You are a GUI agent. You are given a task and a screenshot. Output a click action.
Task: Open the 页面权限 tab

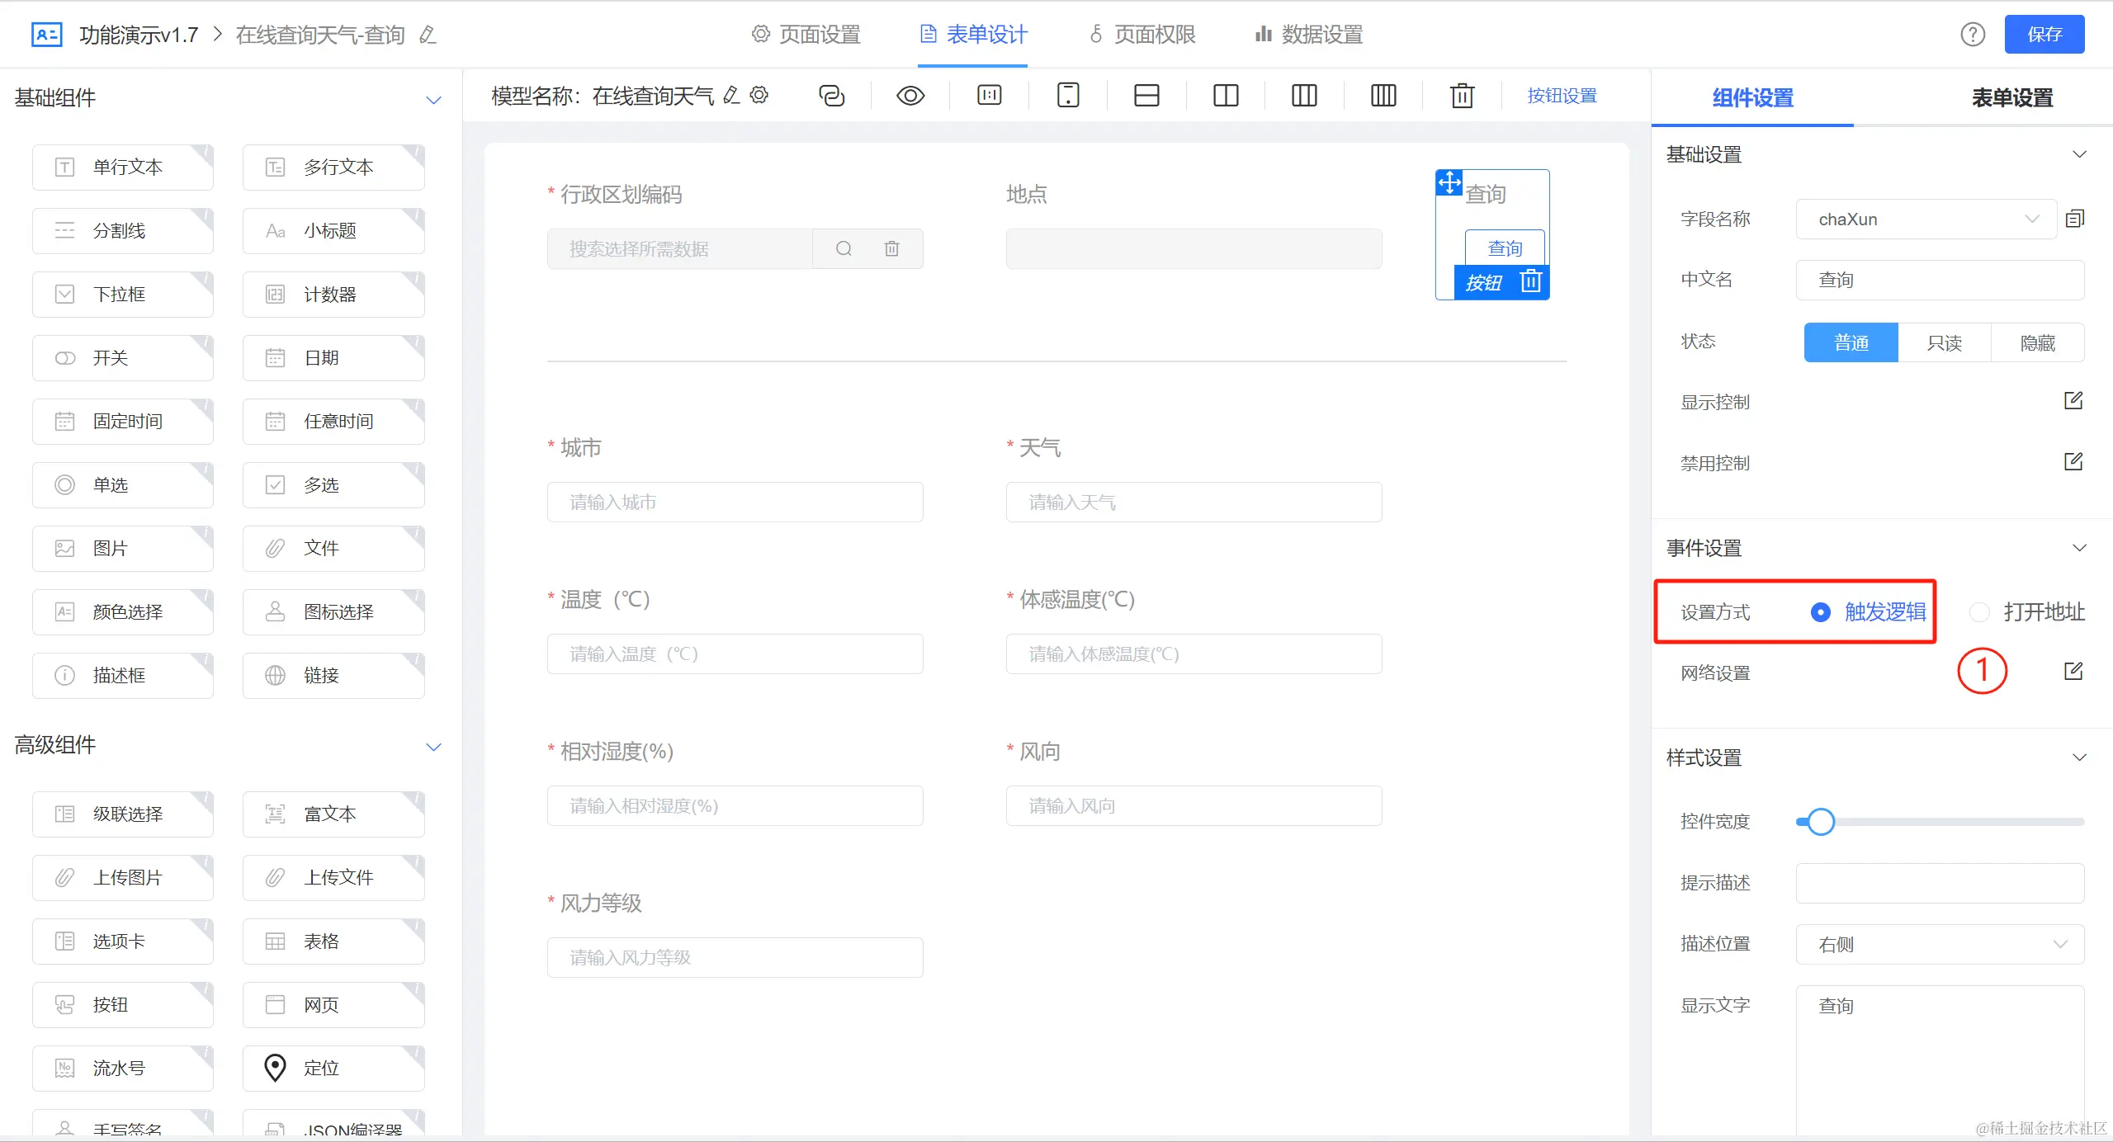tap(1143, 35)
